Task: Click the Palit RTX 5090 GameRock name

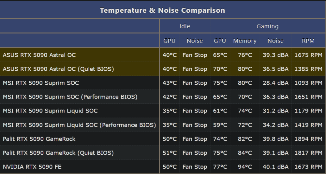Action: [39, 139]
